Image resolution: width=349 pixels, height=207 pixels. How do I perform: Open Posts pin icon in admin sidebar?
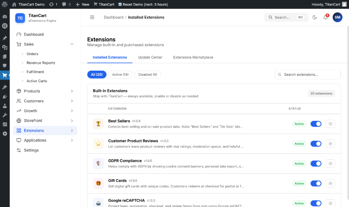click(5, 38)
